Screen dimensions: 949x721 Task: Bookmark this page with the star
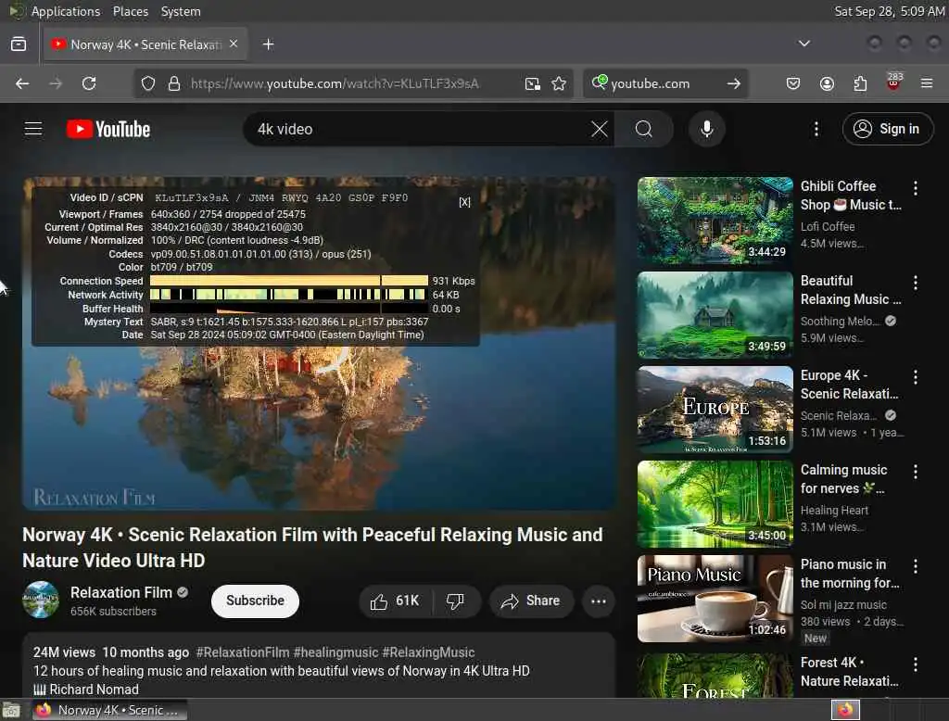click(x=559, y=83)
